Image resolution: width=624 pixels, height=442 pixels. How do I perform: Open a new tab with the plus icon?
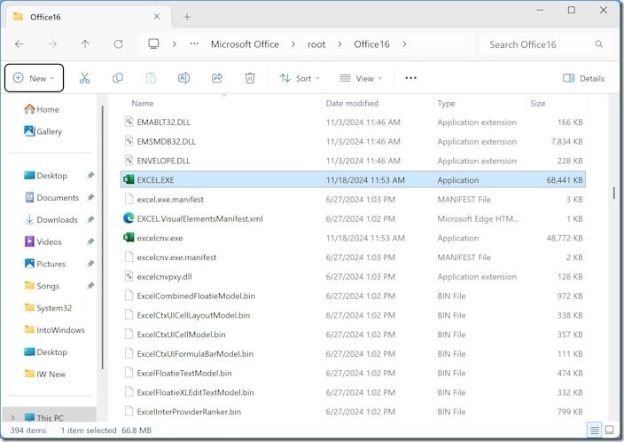[x=187, y=17]
